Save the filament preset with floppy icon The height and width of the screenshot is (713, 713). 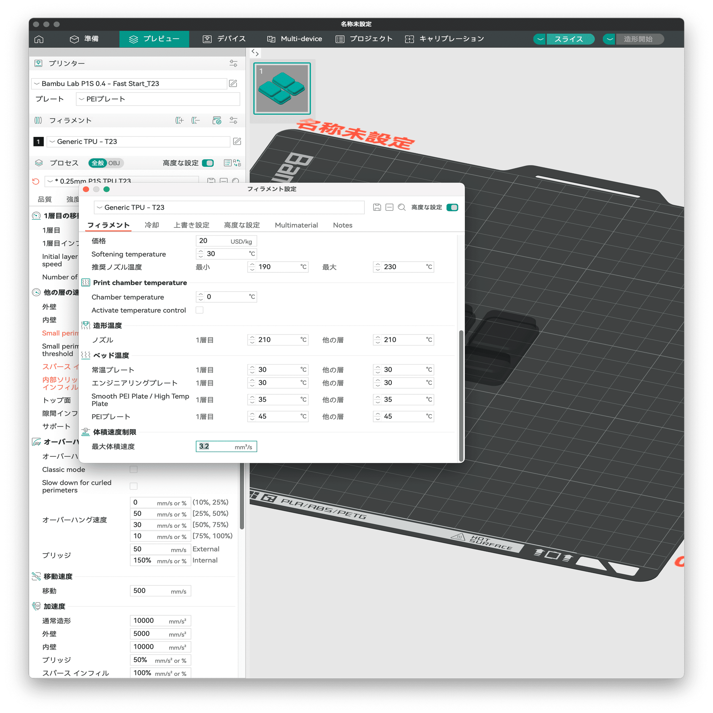(377, 207)
